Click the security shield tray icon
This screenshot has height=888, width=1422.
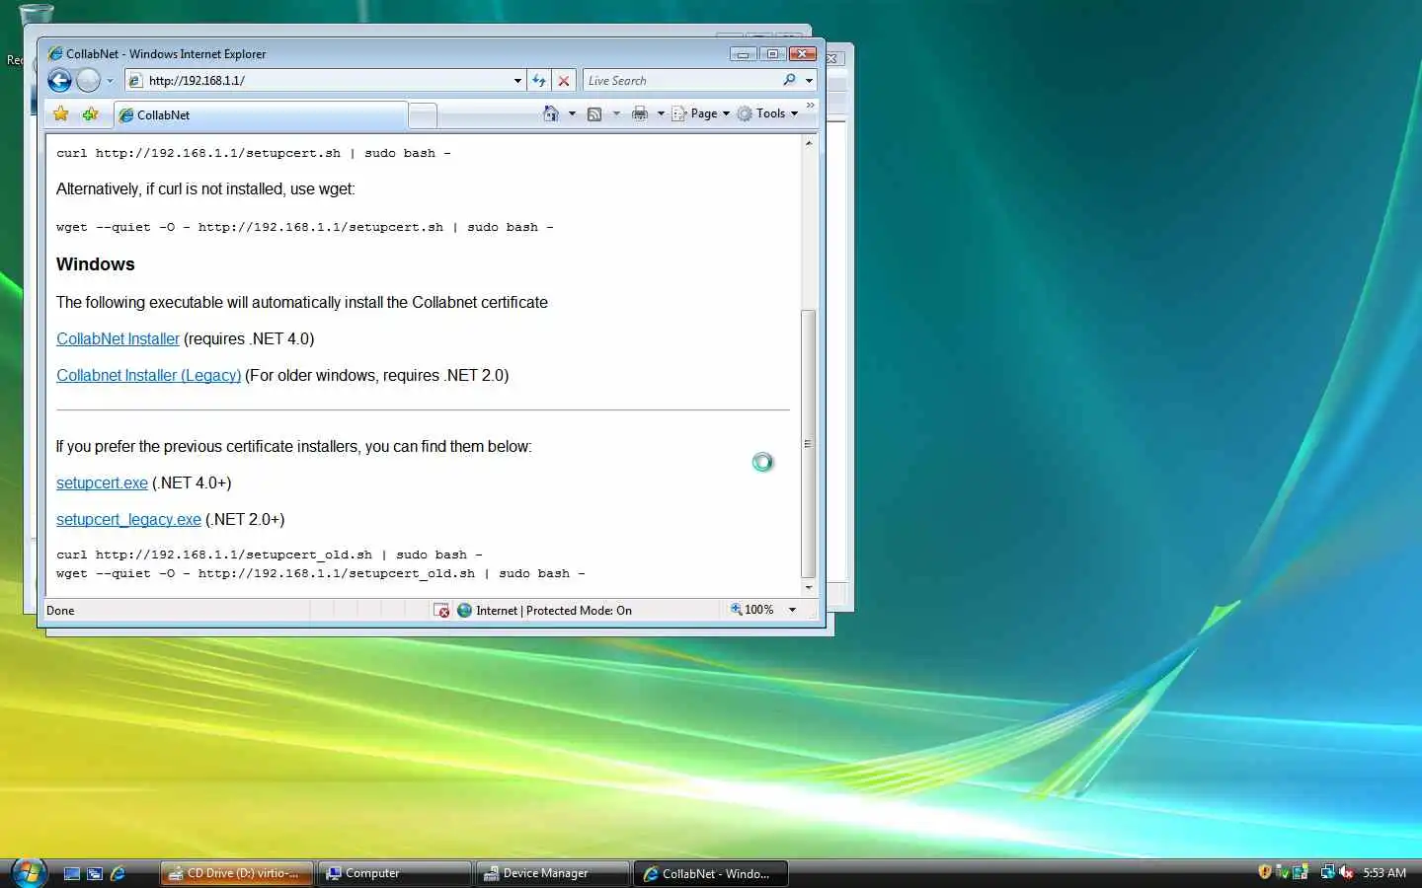click(1265, 871)
